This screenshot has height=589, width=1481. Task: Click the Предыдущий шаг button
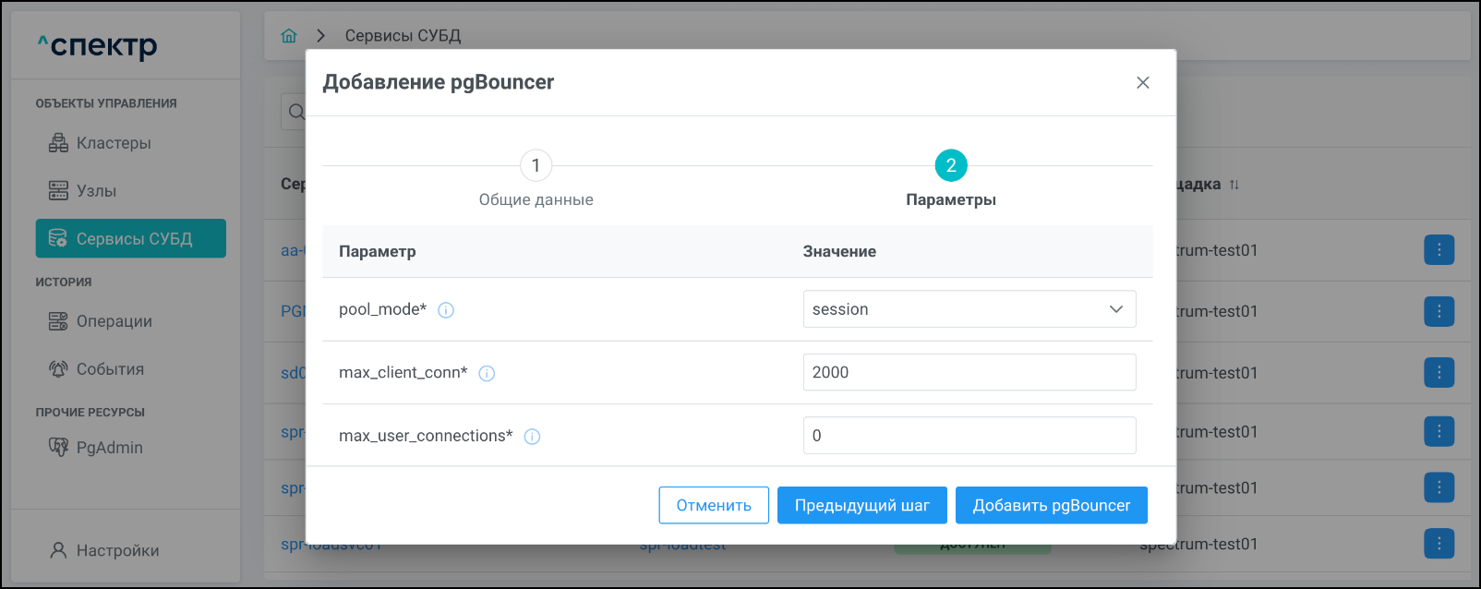click(x=861, y=505)
